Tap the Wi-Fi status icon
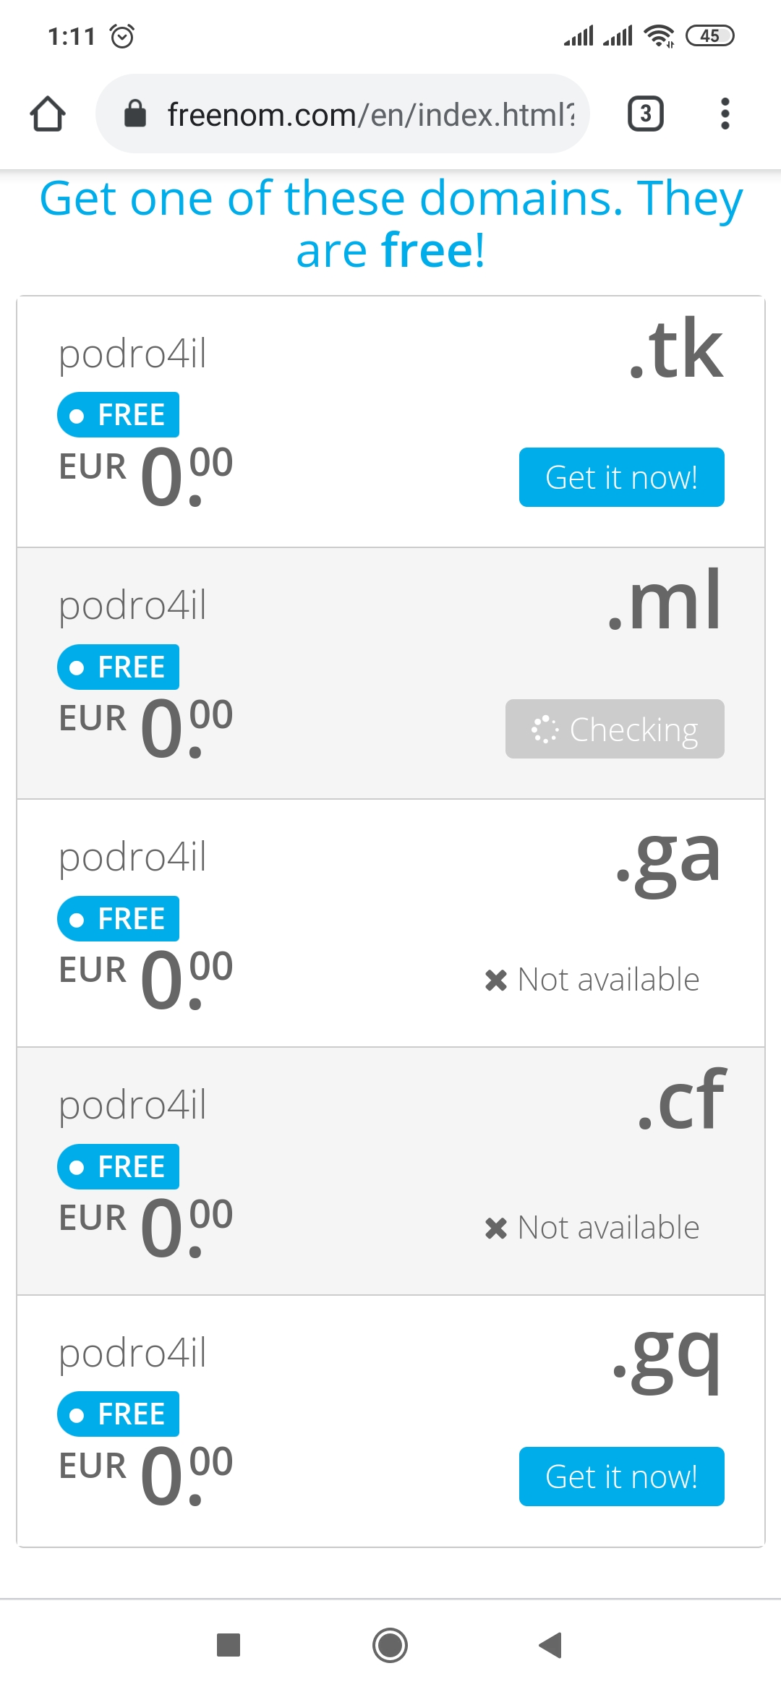Image resolution: width=781 pixels, height=1692 pixels. point(659,35)
